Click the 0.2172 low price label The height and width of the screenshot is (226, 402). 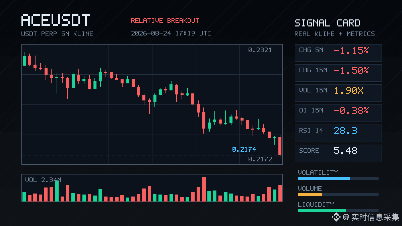click(260, 159)
